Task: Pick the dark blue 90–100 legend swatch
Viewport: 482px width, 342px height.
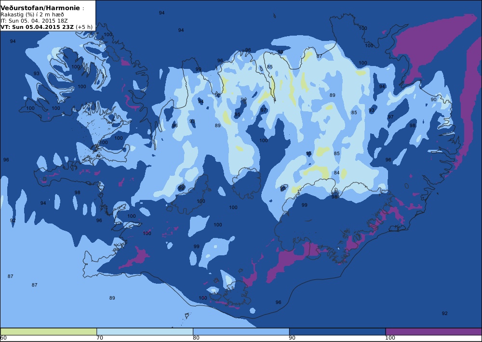Action: tap(337, 331)
